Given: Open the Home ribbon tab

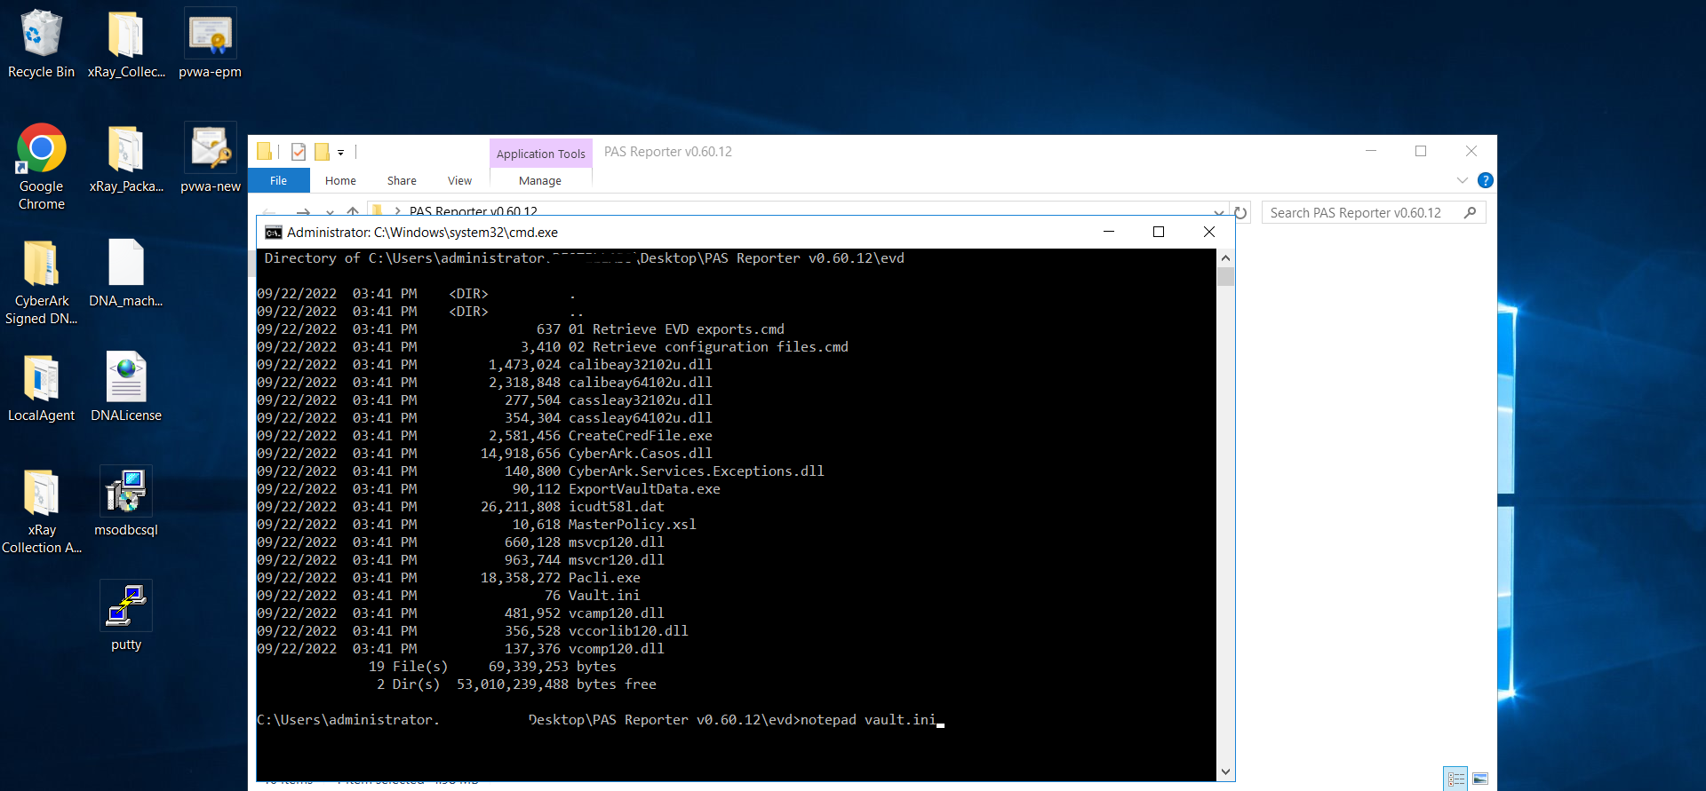Looking at the screenshot, I should pos(340,180).
